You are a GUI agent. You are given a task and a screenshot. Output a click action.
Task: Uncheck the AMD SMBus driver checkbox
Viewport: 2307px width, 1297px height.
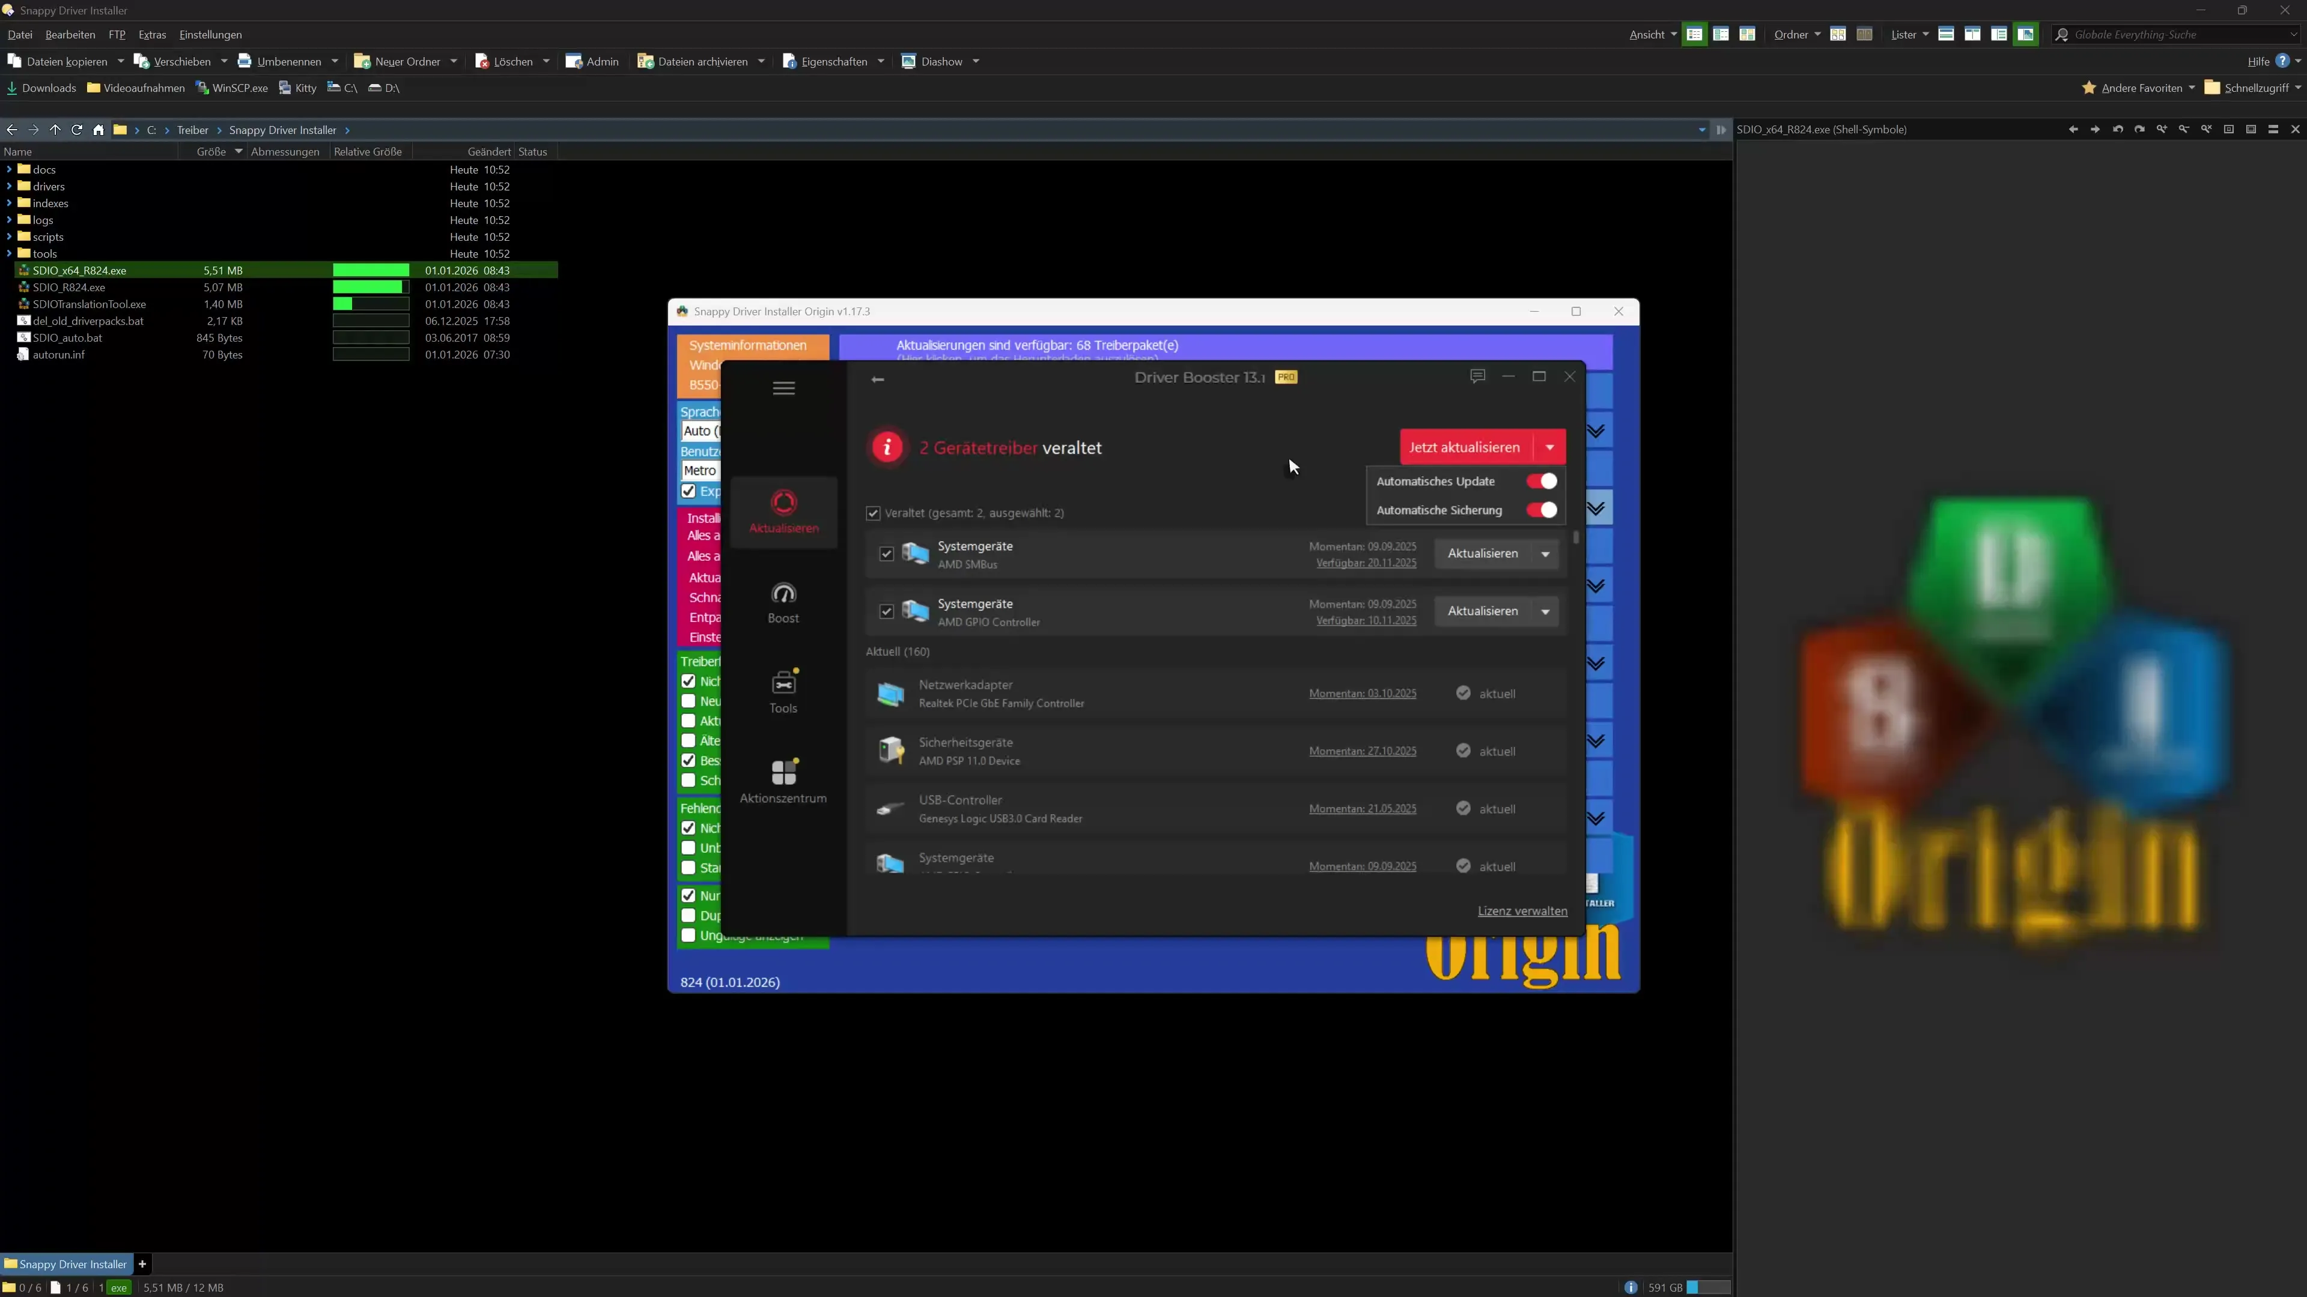point(886,553)
